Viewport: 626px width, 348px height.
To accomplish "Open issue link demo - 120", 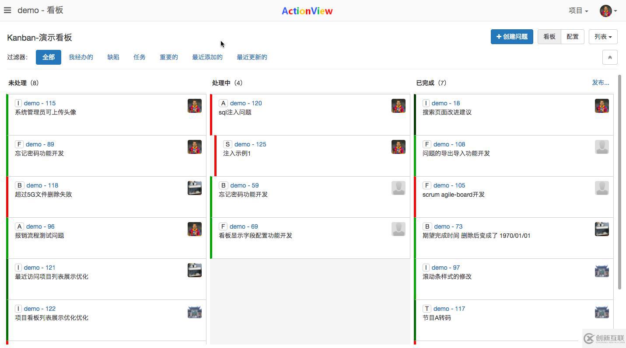I will (246, 103).
